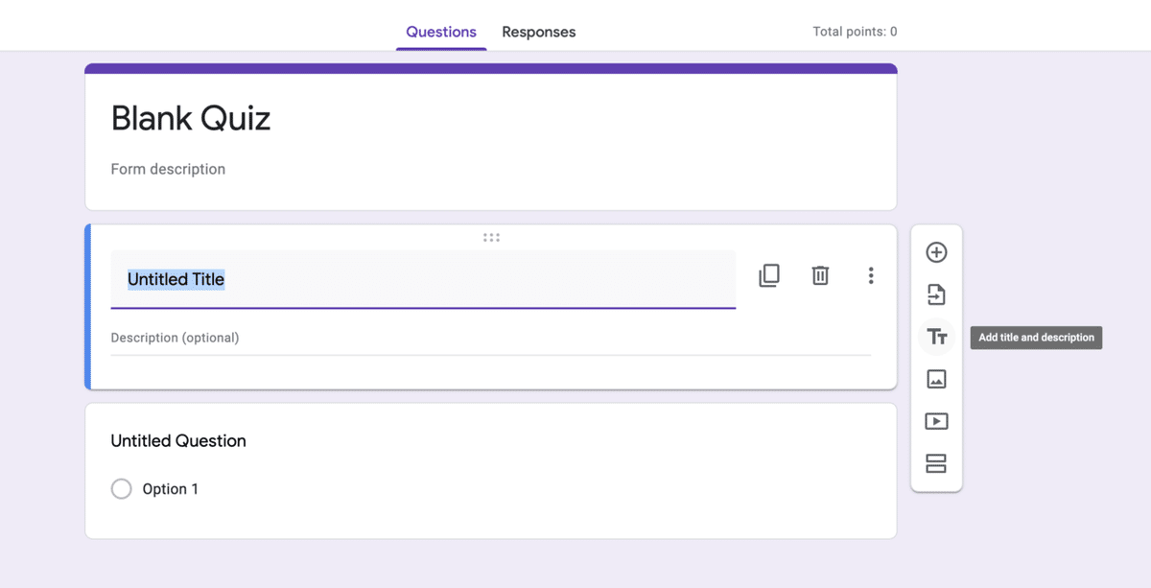Click the Untitled Title input field

423,279
